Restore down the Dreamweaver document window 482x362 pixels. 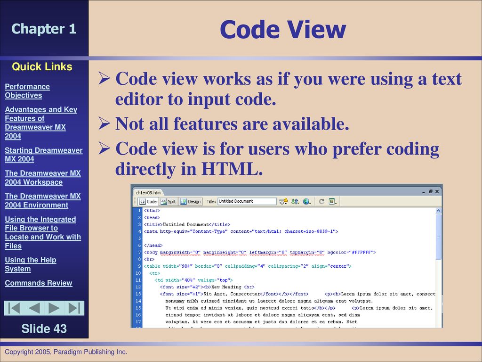tap(430, 191)
